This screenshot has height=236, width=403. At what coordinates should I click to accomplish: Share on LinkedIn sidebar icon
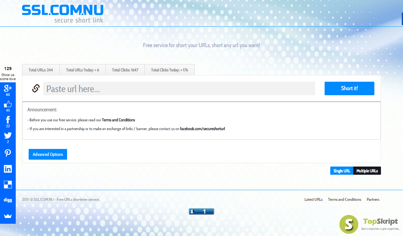click(8, 169)
